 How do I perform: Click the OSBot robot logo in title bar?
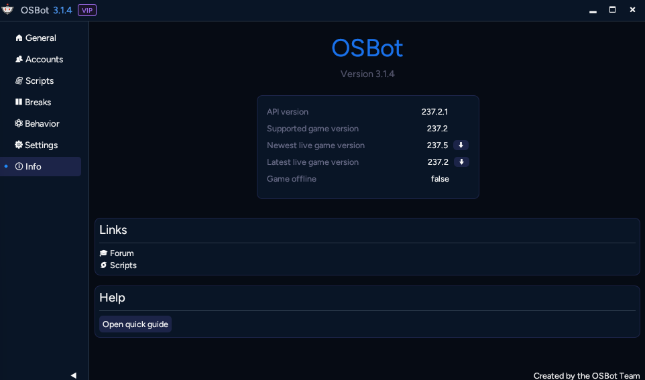[x=8, y=10]
